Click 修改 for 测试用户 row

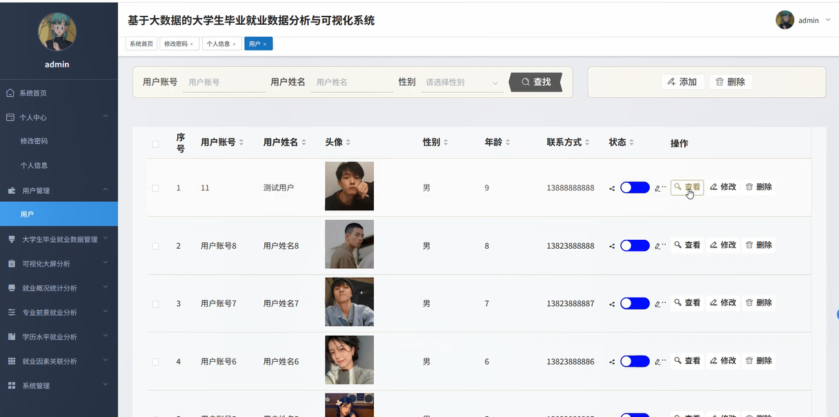pos(723,187)
